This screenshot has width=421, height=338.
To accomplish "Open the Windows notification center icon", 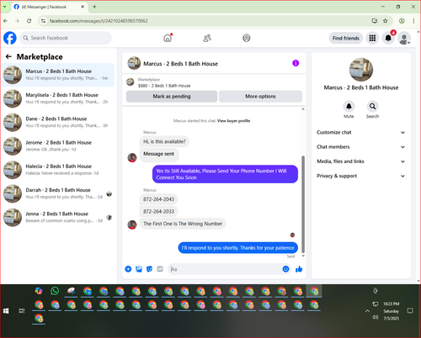I will (x=410, y=311).
